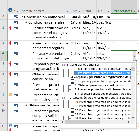Collapse the Condiciones generales summary row
This screenshot has width=139, height=131.
[x=26, y=22]
